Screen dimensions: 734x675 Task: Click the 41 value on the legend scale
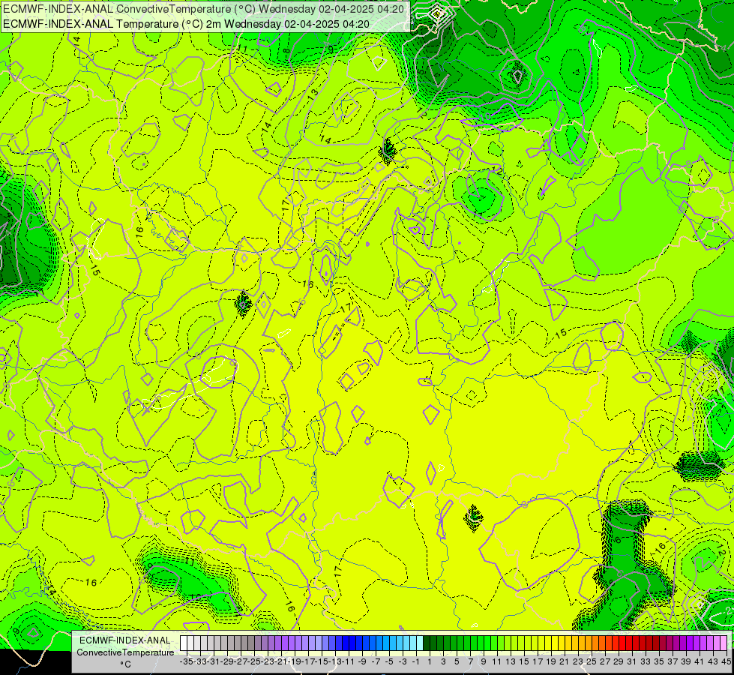pyautogui.click(x=700, y=661)
